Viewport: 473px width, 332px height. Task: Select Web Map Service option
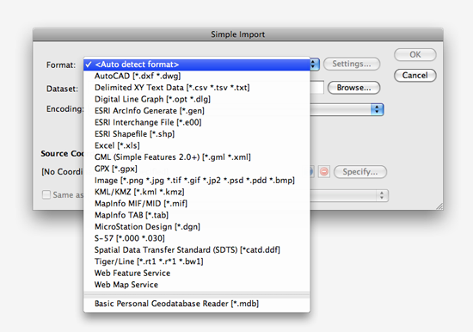[x=197, y=285]
